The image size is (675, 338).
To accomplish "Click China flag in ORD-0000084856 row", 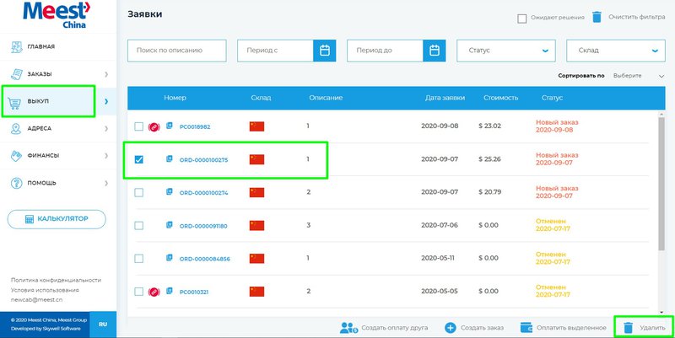I will tap(256, 259).
